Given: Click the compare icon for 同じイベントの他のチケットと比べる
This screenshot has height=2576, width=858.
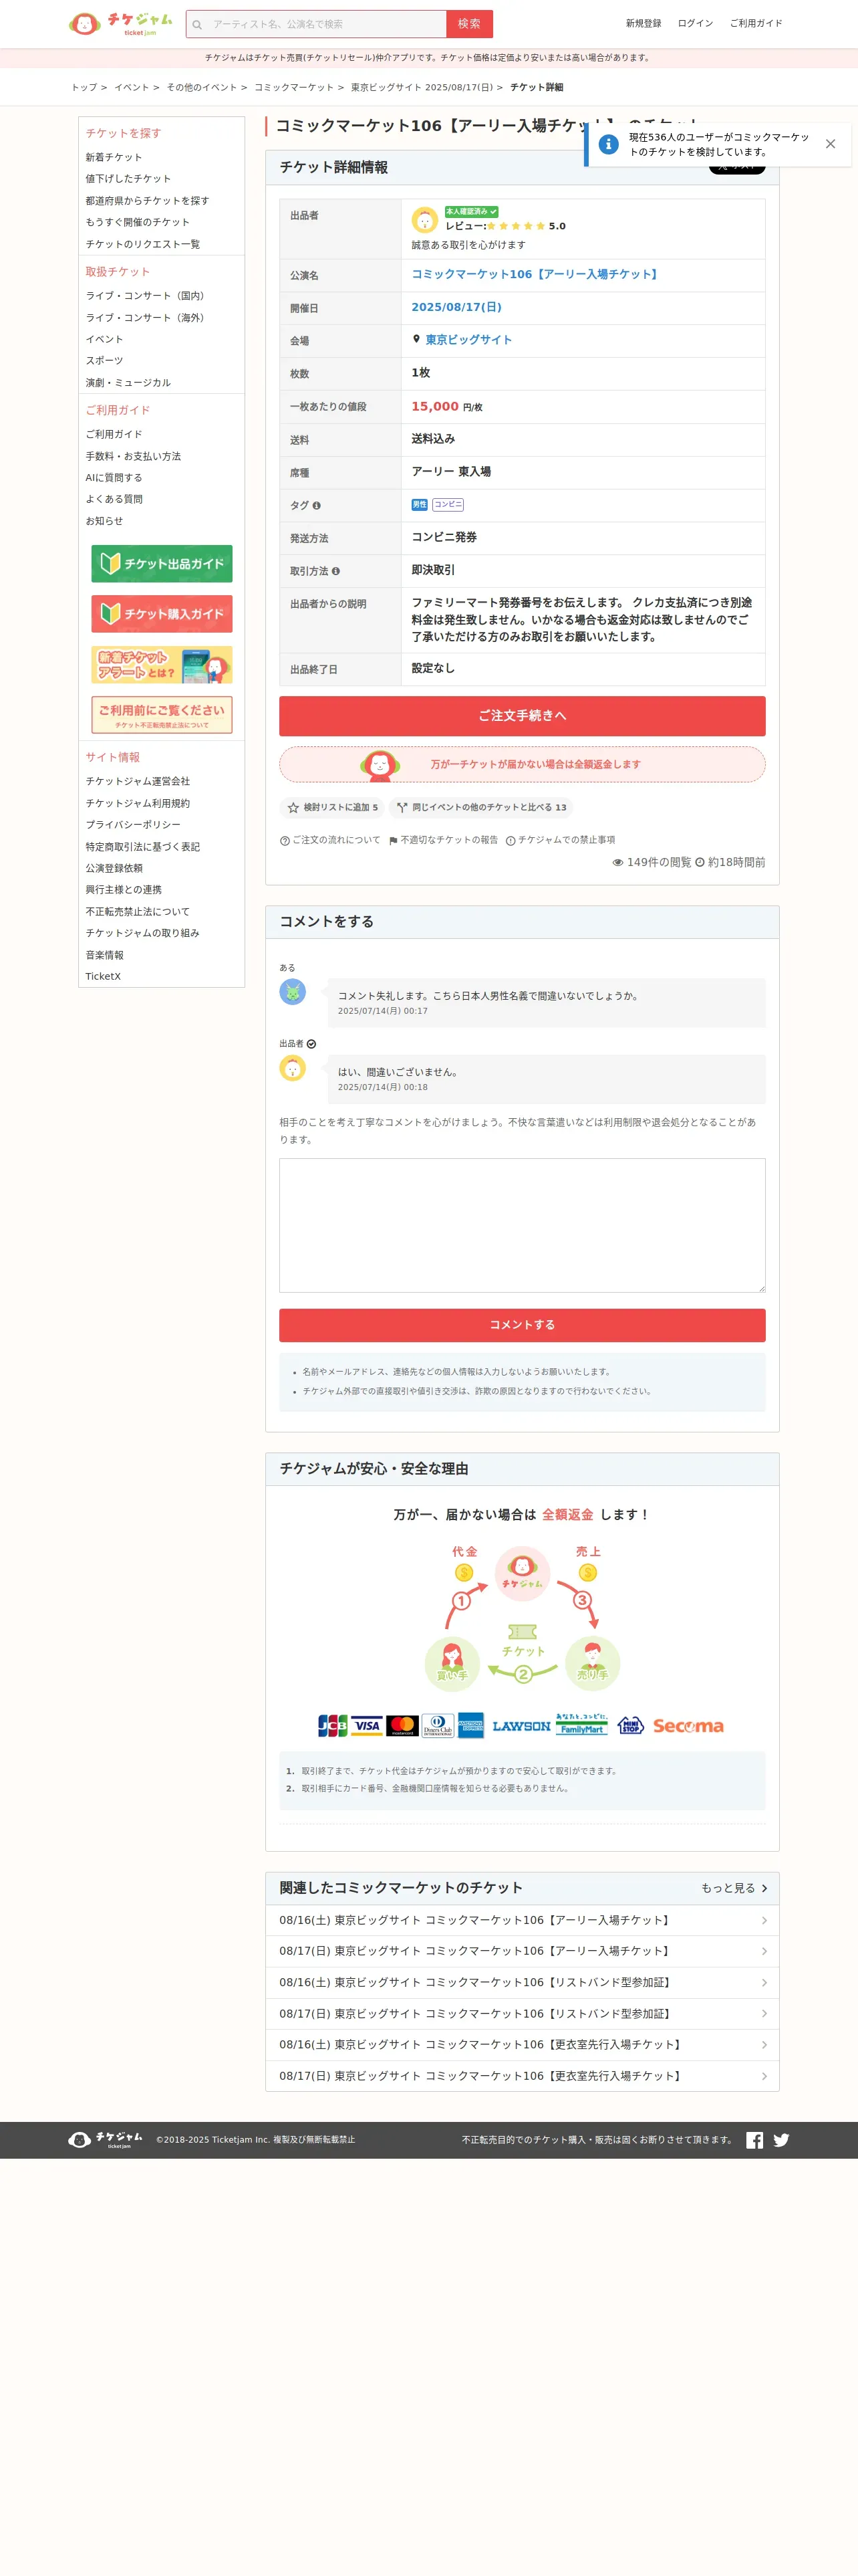Looking at the screenshot, I should click(x=402, y=808).
